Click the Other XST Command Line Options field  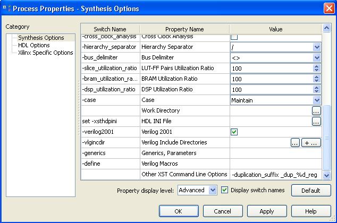click(275, 175)
